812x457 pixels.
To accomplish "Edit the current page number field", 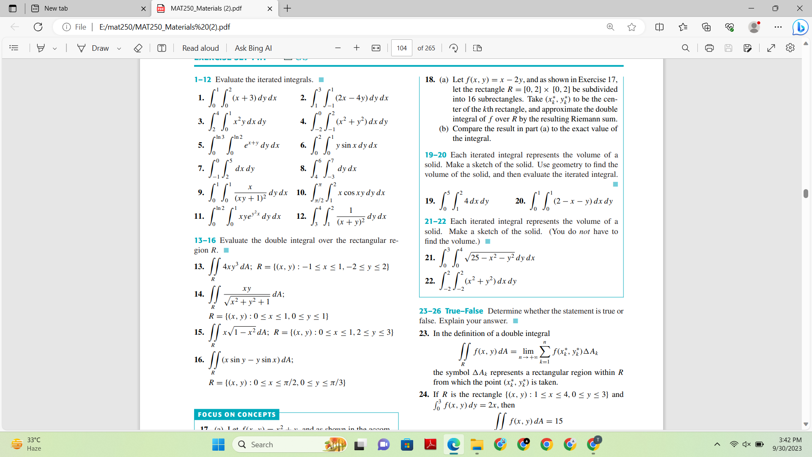I will (401, 48).
